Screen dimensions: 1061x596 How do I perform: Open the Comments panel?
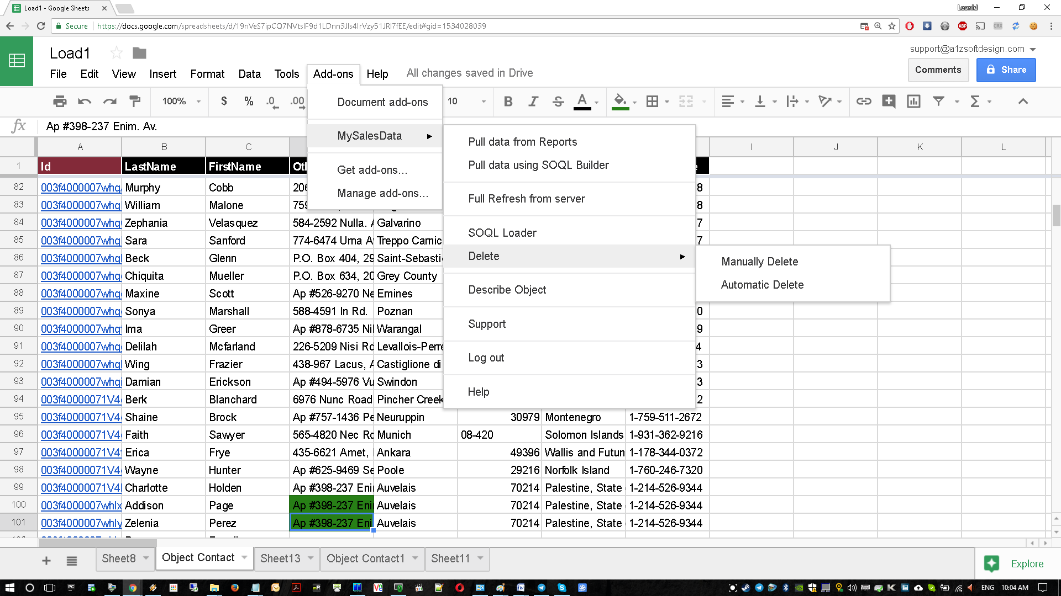938,70
